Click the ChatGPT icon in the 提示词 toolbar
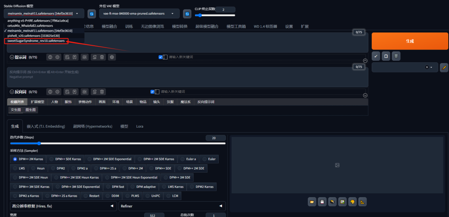The image size is (449, 217). pyautogui.click(x=112, y=57)
